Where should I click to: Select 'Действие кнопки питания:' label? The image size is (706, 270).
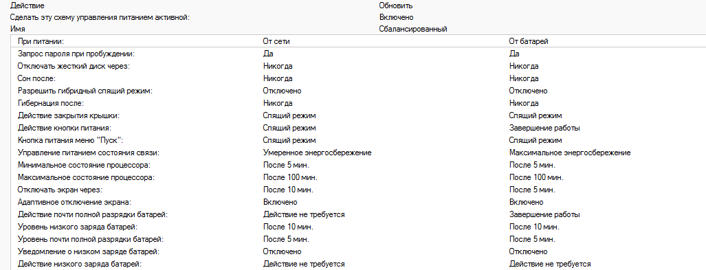[65, 128]
